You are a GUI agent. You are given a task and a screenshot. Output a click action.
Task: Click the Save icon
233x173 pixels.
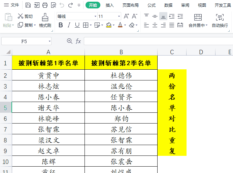click(28, 5)
